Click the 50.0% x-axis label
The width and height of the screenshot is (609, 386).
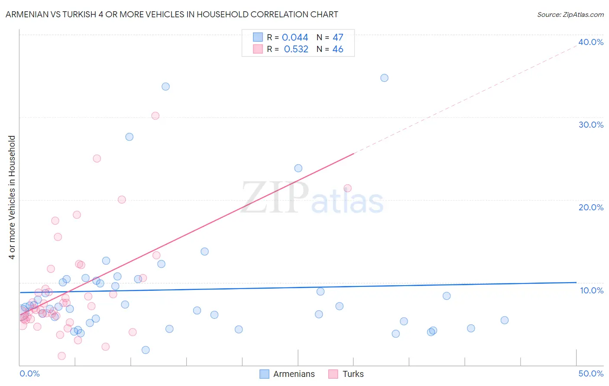591,373
